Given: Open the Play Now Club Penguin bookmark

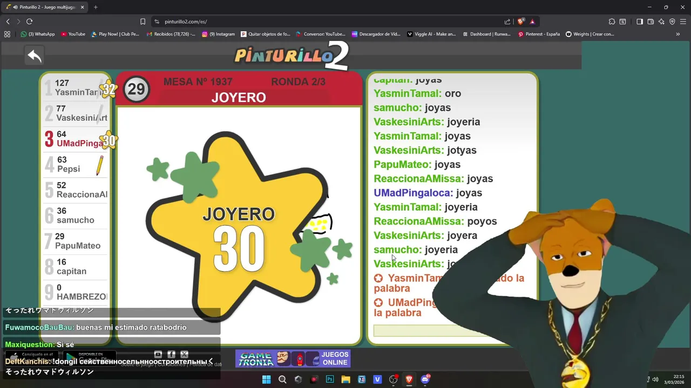Looking at the screenshot, I should coord(115,34).
